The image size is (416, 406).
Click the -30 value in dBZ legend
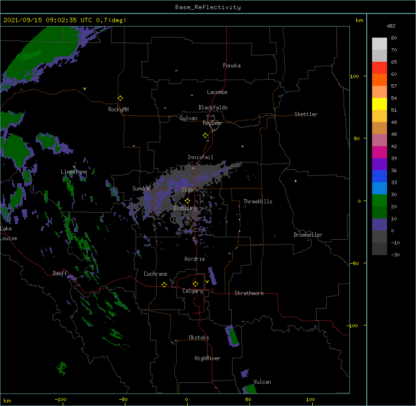(395, 255)
